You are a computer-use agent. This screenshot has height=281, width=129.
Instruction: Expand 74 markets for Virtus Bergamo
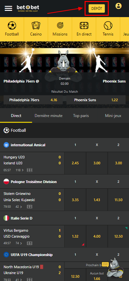[x=19, y=243]
